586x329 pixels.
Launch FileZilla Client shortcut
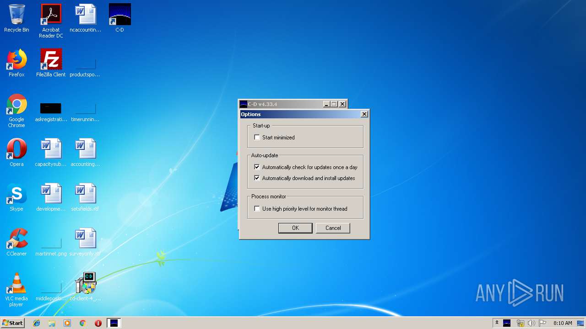[51, 63]
